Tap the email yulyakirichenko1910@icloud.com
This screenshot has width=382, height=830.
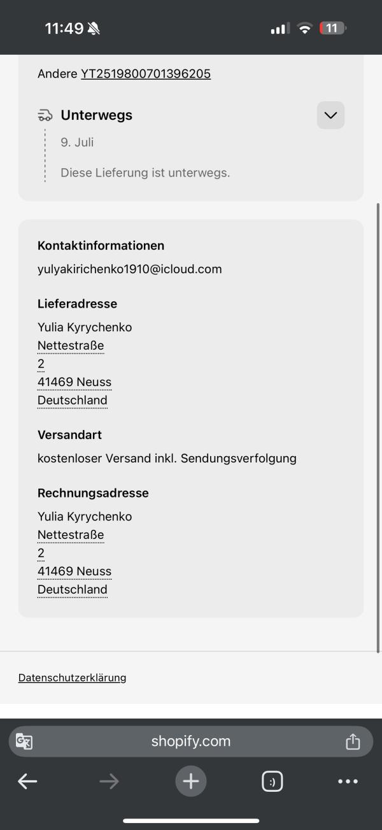(x=130, y=269)
